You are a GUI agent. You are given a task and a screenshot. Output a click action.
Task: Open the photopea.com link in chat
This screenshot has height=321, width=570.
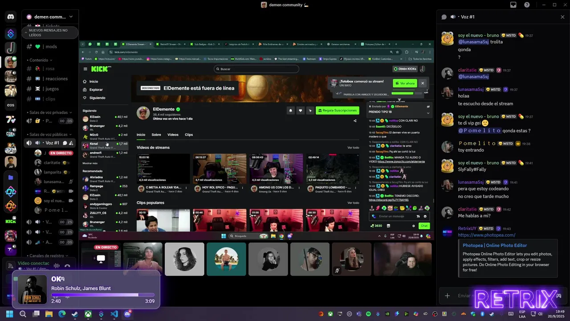point(486,235)
